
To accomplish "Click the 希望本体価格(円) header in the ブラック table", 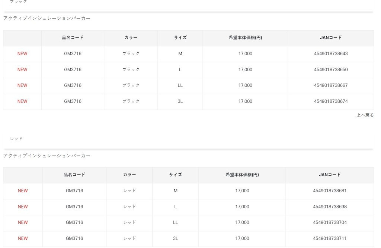I will 245,38.
